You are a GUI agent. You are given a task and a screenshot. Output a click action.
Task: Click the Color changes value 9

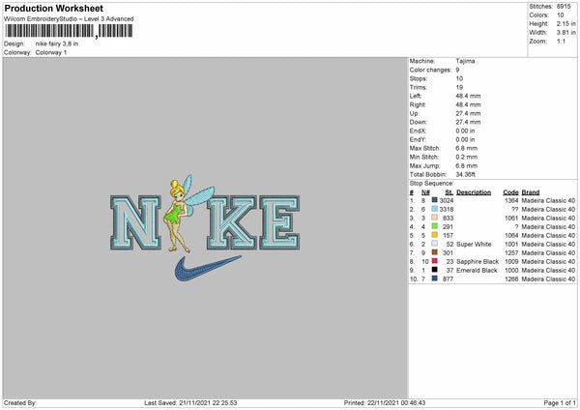(457, 70)
